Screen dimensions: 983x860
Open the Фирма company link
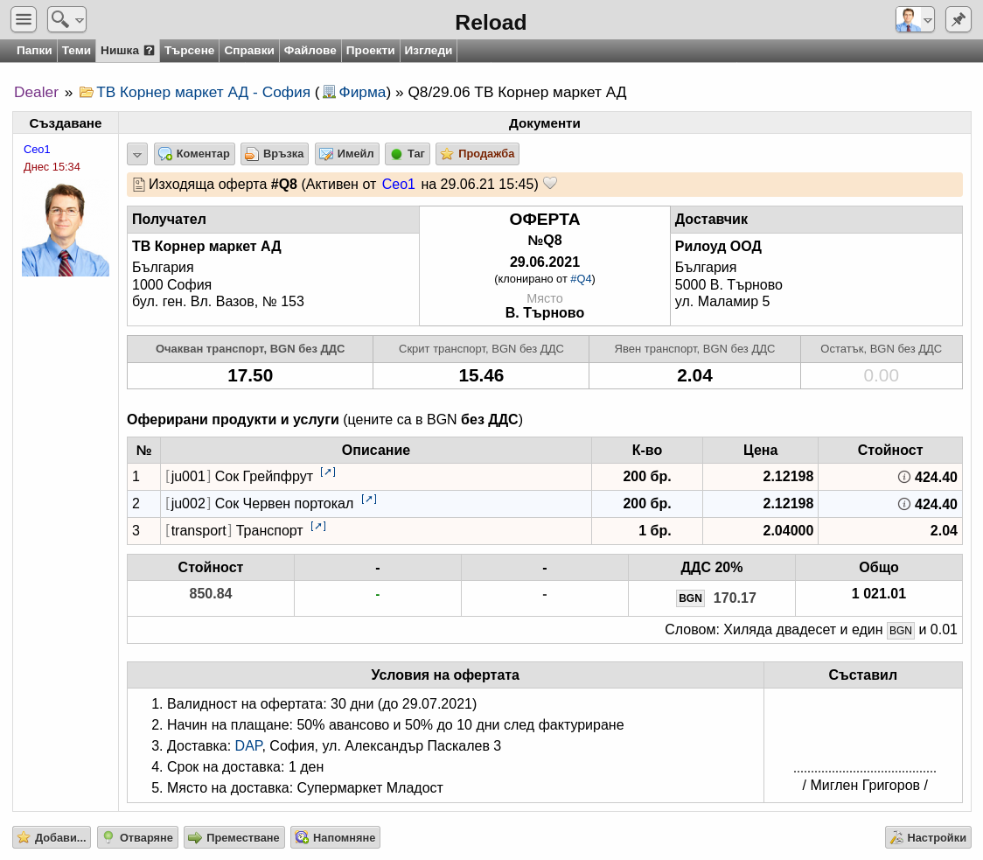362,92
